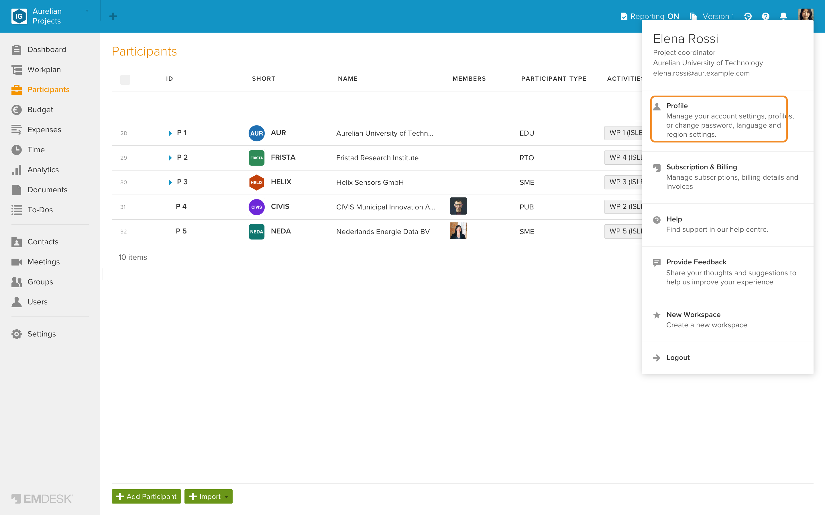Click the Contacts icon in sidebar

point(16,242)
